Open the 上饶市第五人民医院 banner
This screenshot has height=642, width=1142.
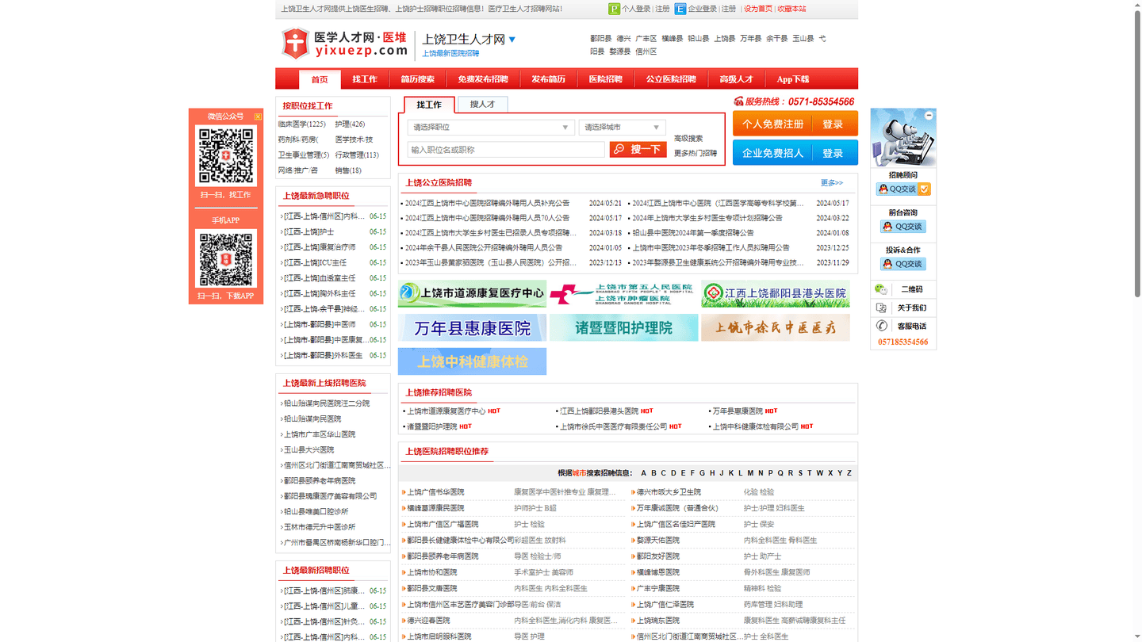(624, 294)
